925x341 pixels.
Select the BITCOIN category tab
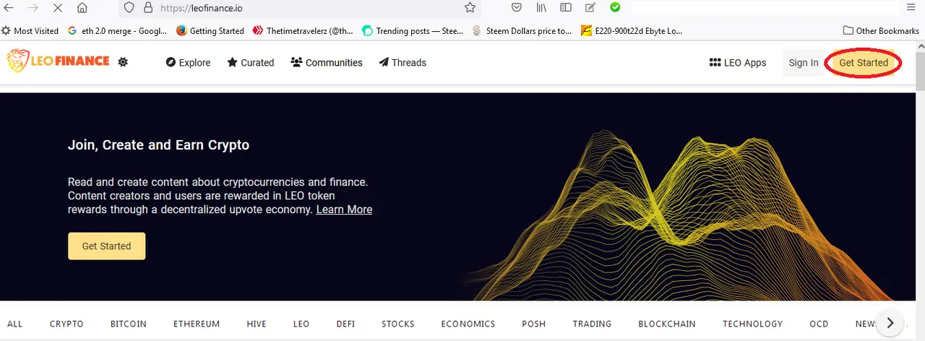point(129,324)
